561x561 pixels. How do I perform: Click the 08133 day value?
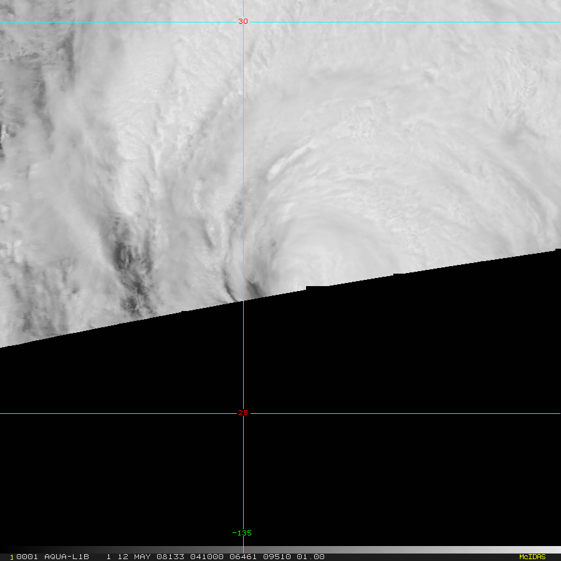pyautogui.click(x=170, y=557)
